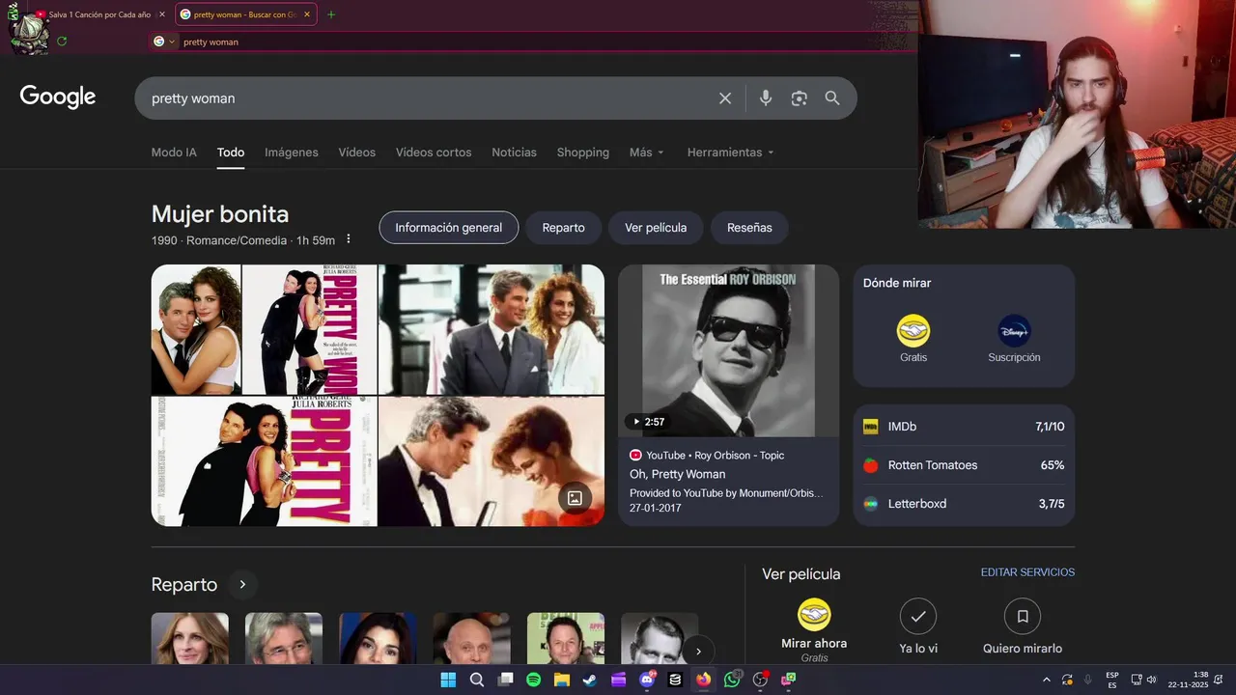This screenshot has height=695, width=1236.
Task: Click the Google search input field
Action: 430,98
